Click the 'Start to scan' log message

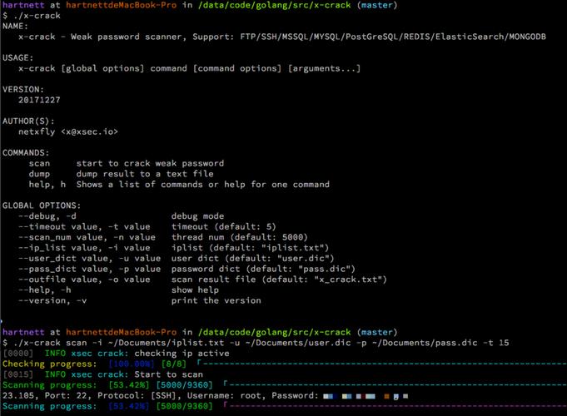168,374
